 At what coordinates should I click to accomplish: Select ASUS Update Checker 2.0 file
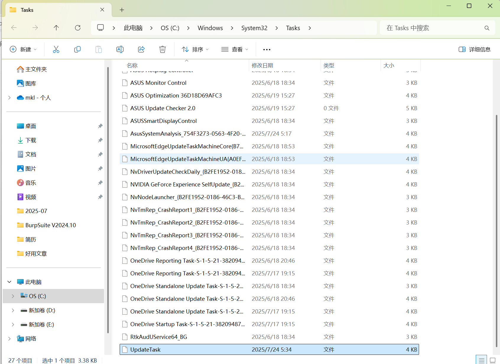[269, 108]
